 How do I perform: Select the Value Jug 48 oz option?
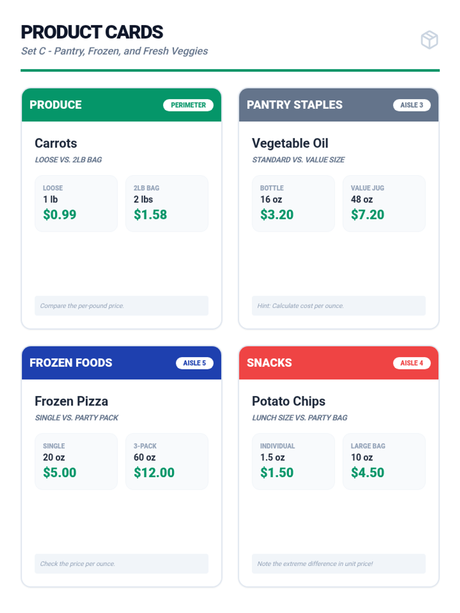384,203
